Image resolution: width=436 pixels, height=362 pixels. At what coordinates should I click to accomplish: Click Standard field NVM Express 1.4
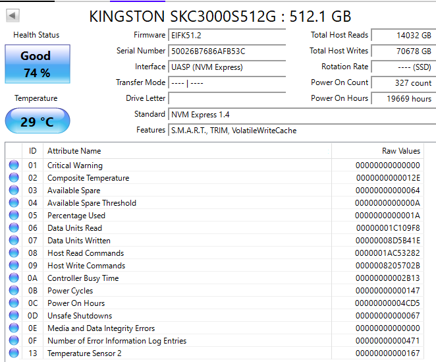click(x=302, y=115)
